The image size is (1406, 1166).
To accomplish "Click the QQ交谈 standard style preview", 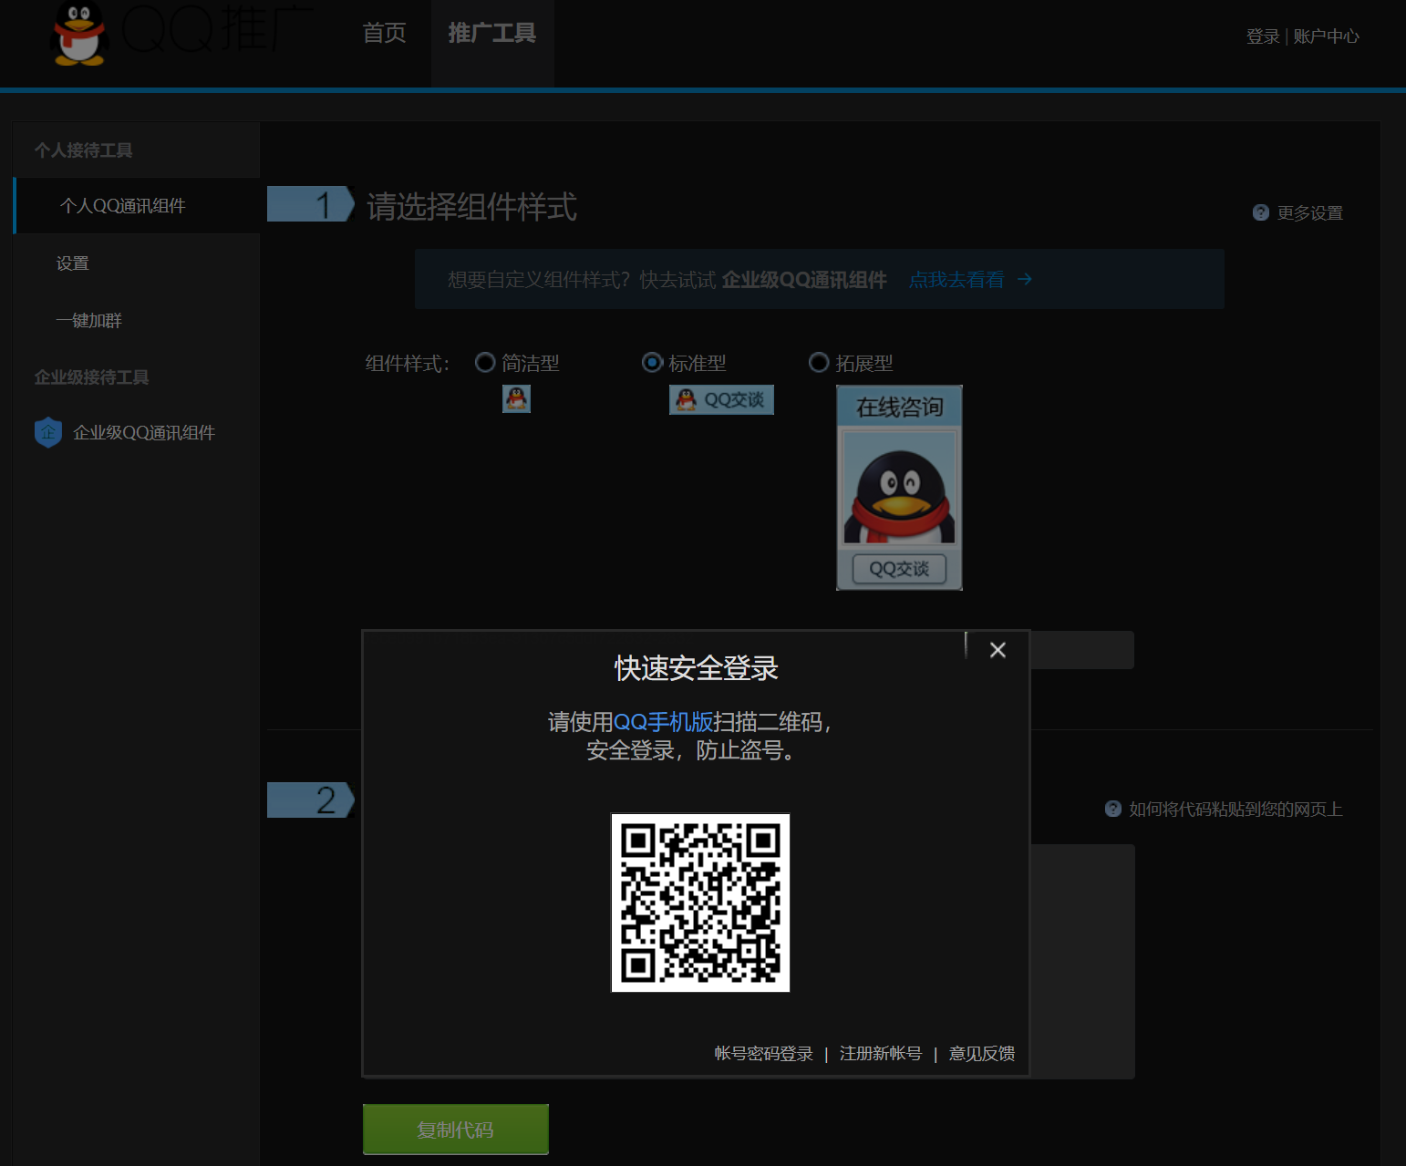I will (x=720, y=399).
